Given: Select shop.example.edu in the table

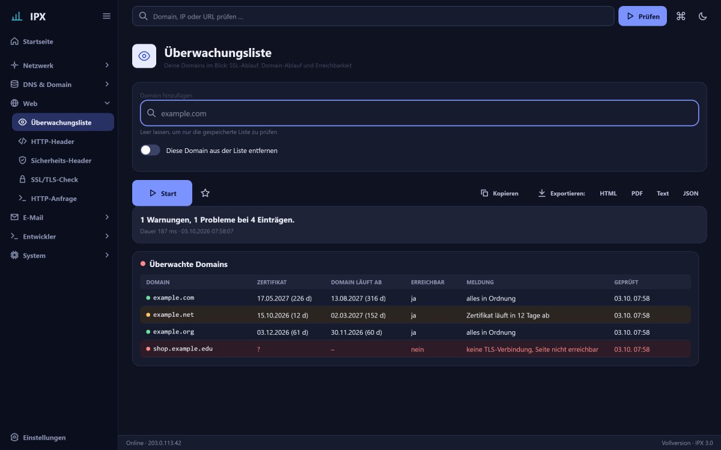Looking at the screenshot, I should click(183, 349).
